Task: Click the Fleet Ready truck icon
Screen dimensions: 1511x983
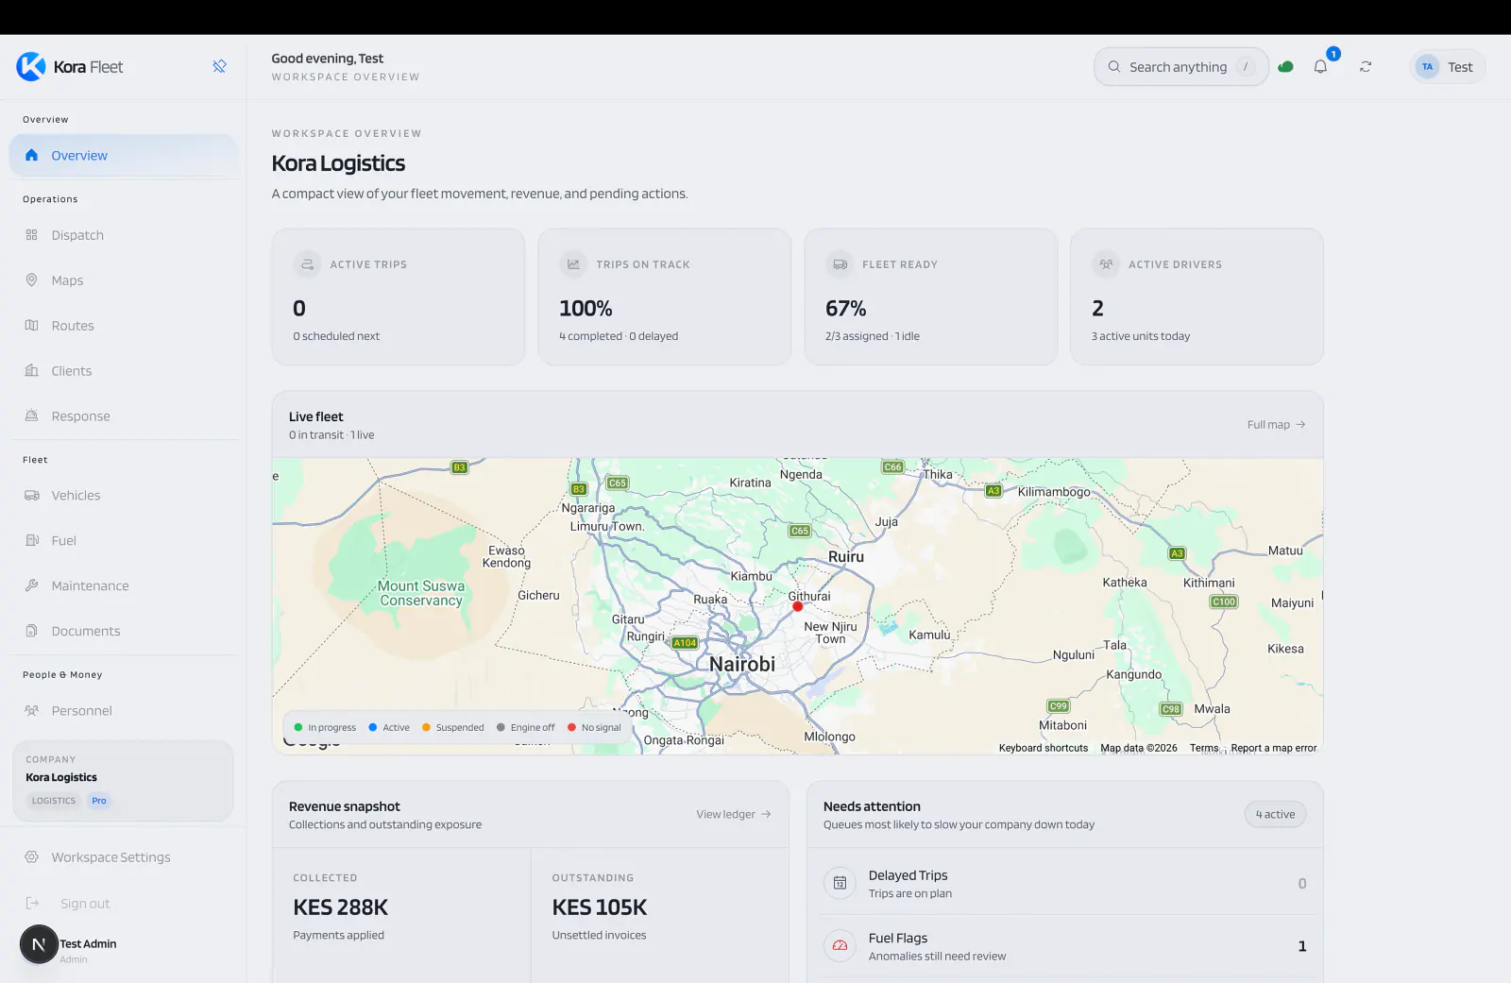Action: coord(840,264)
